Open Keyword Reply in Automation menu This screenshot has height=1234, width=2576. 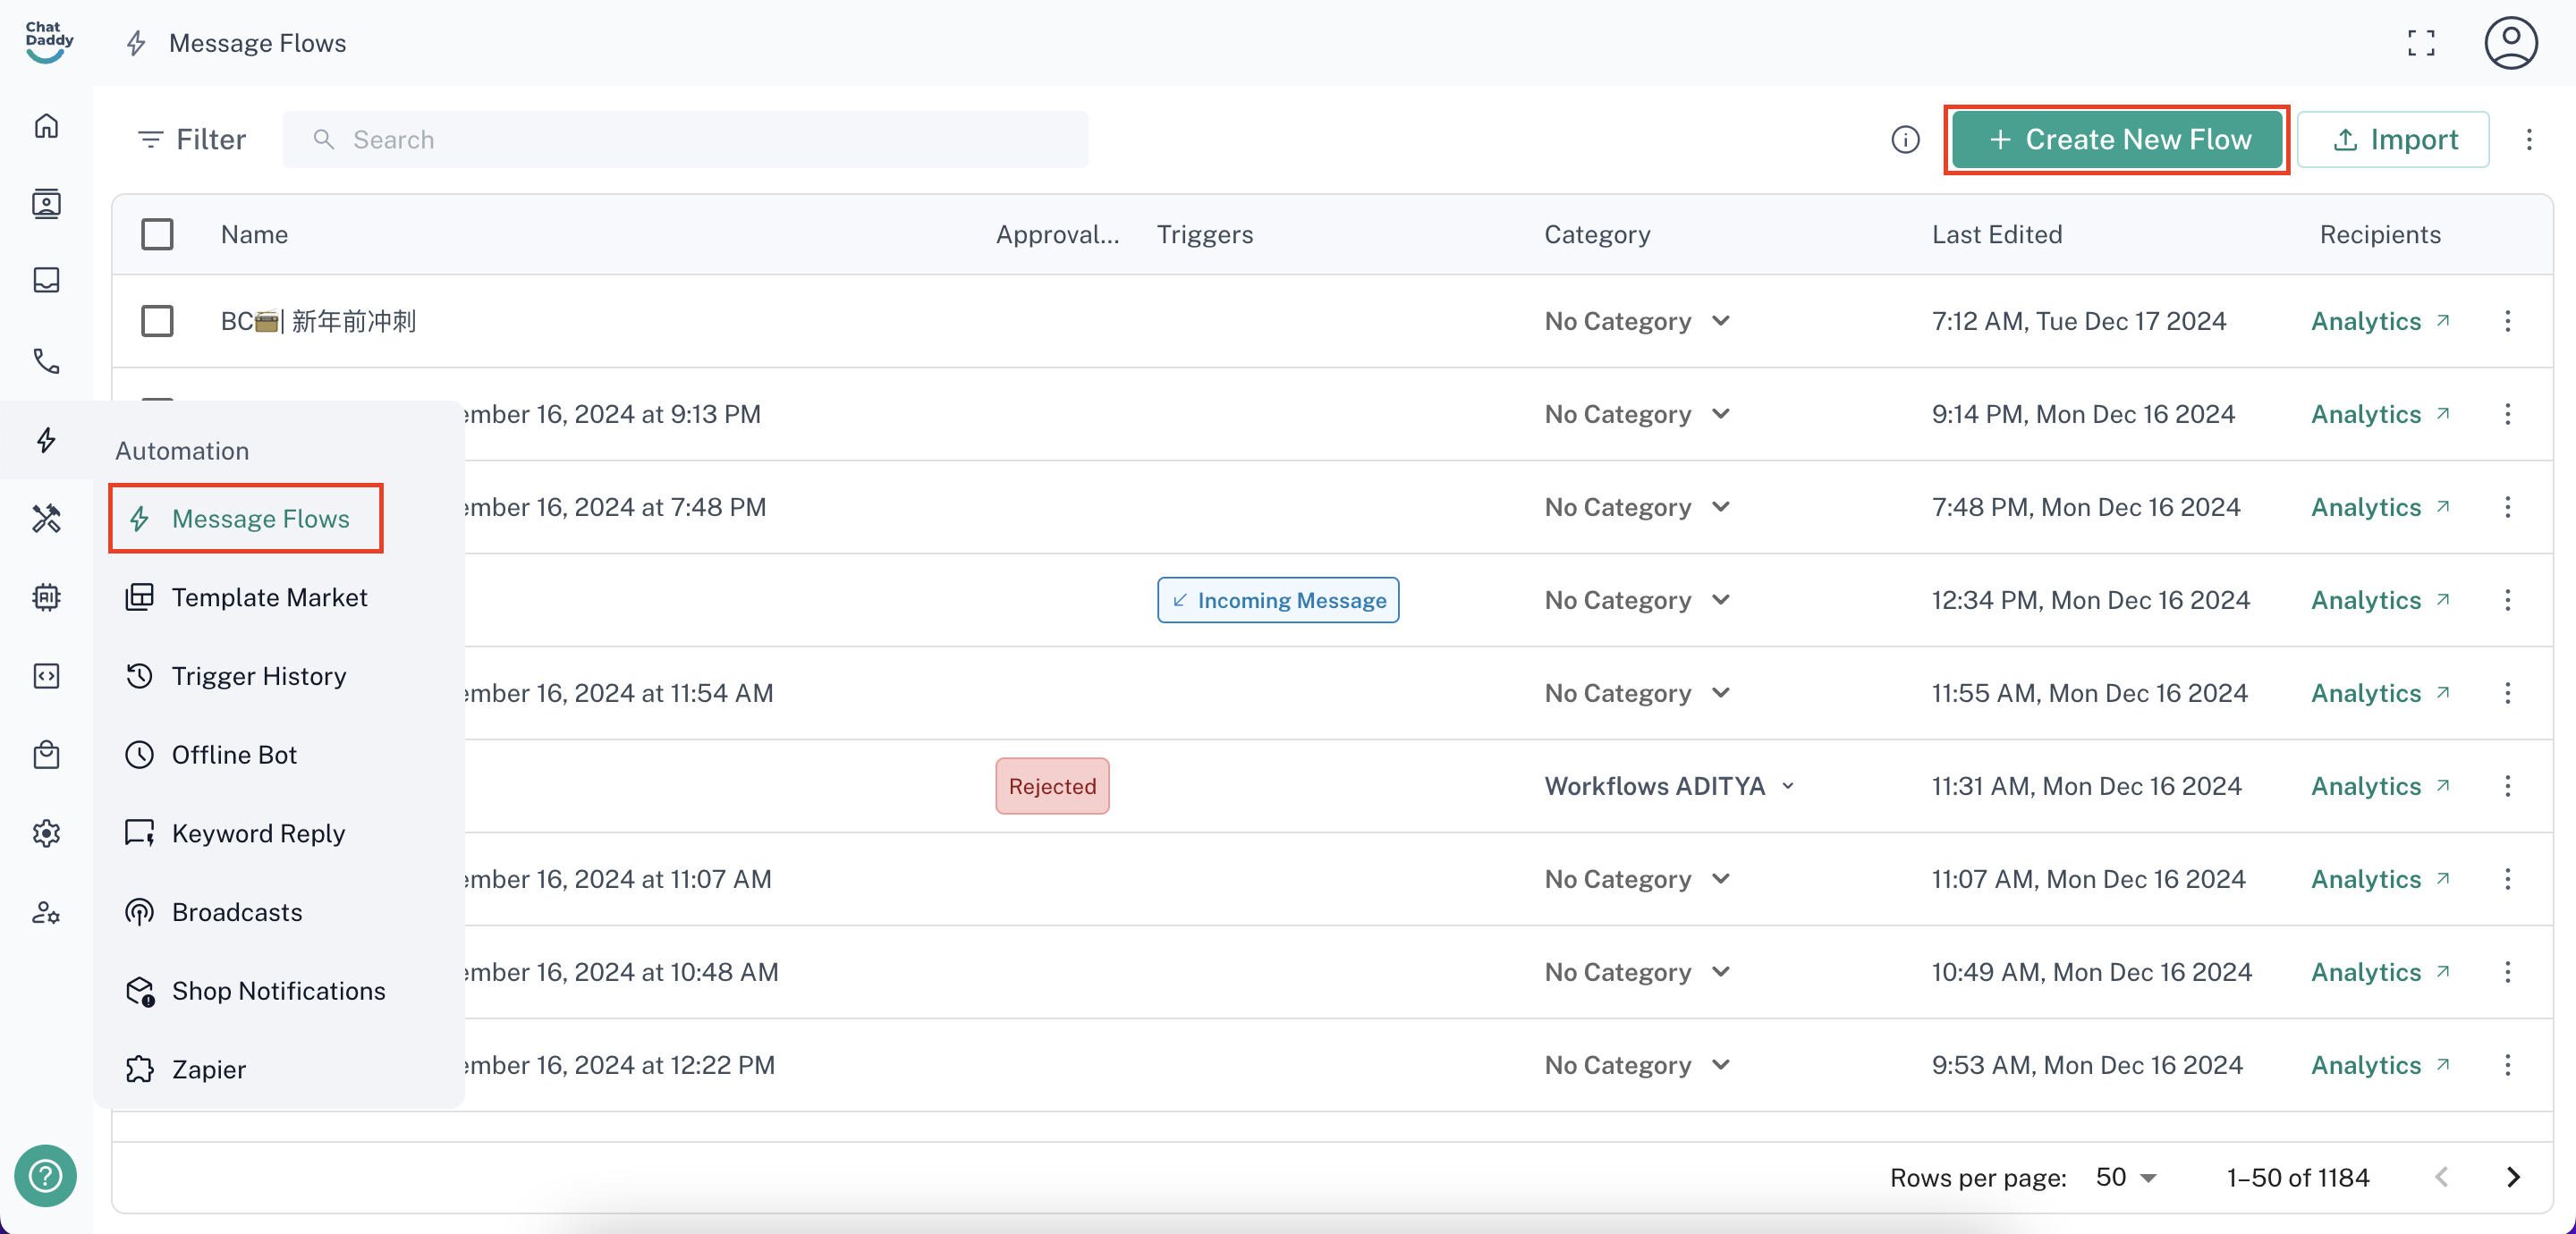pyautogui.click(x=258, y=833)
